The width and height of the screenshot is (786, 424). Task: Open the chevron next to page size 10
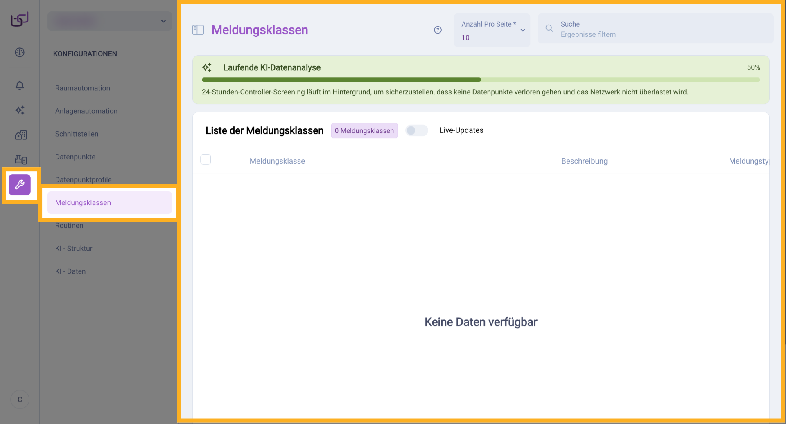point(523,30)
